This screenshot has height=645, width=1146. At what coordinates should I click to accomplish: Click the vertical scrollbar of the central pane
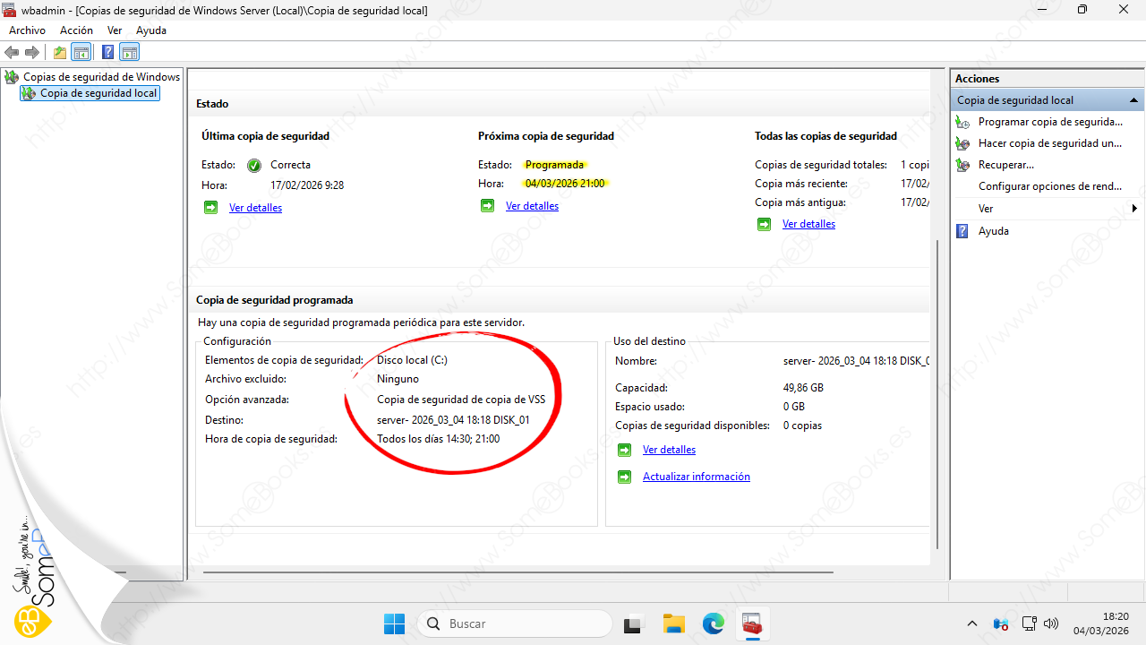(x=937, y=394)
